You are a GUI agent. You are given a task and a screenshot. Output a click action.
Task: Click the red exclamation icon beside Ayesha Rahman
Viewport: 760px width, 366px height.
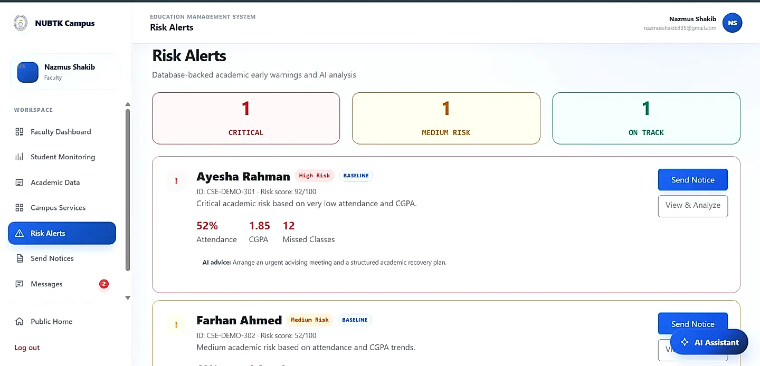(x=176, y=181)
